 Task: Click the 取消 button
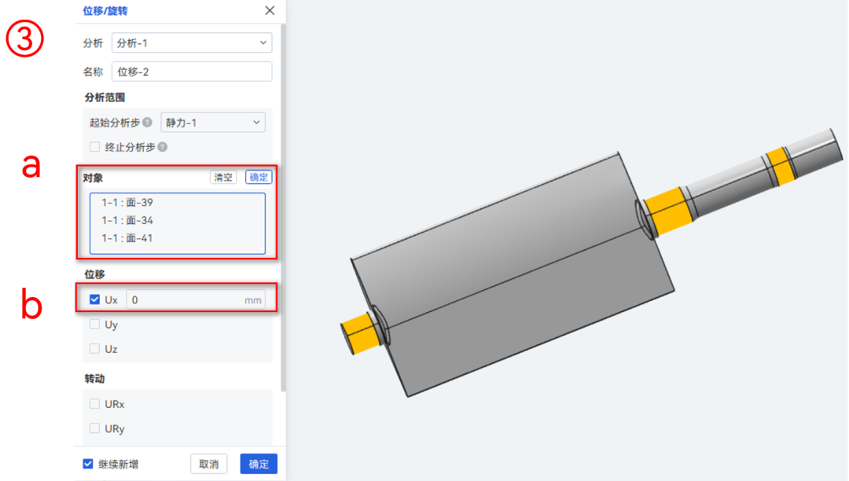click(209, 464)
